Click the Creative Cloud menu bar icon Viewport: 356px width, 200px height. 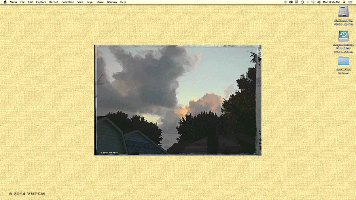coord(291,2)
